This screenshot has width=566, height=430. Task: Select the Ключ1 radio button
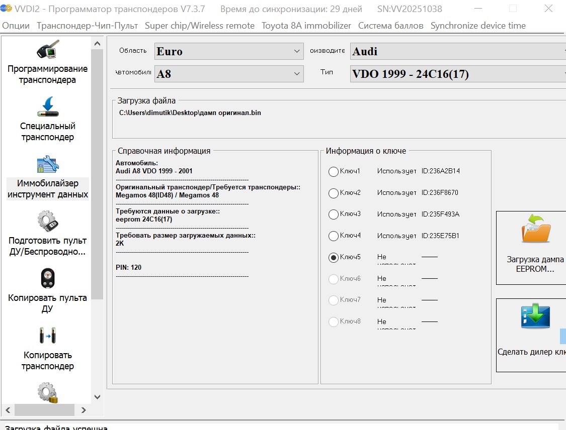point(333,172)
